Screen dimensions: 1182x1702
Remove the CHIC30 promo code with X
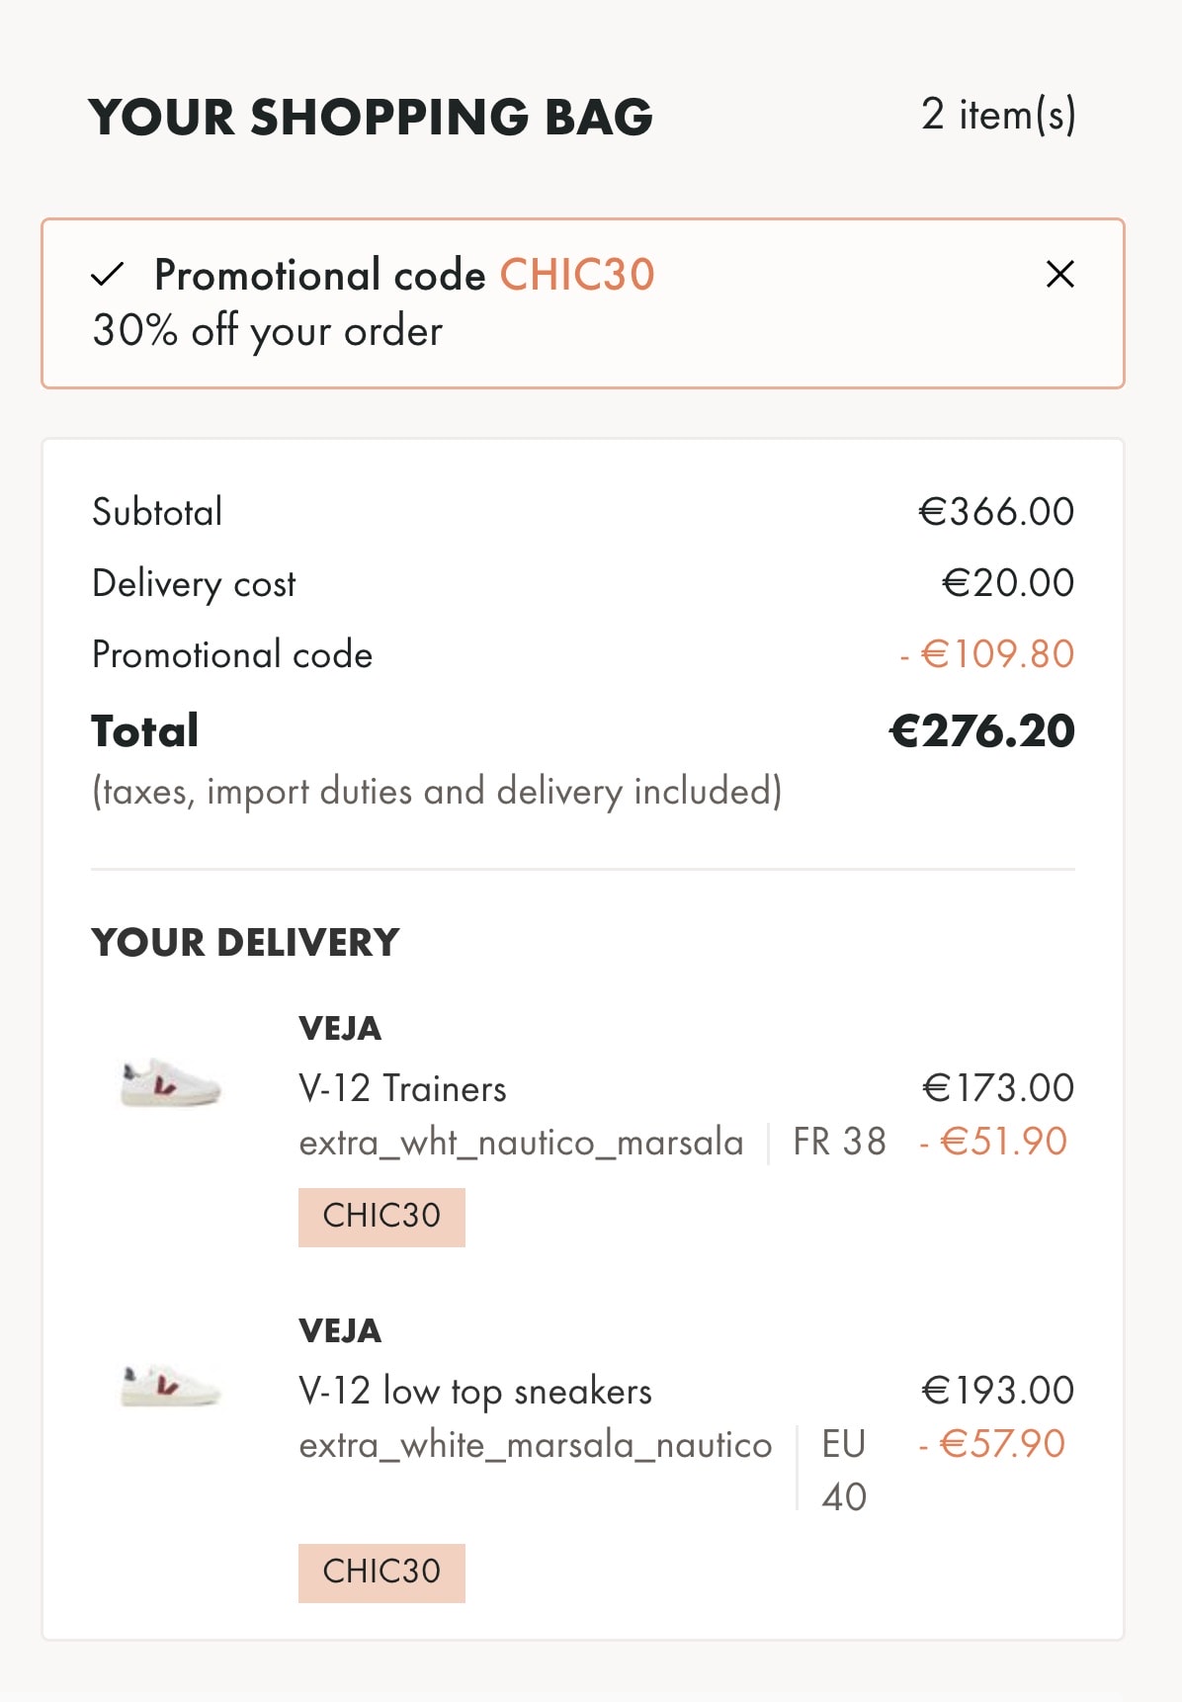coord(1059,274)
